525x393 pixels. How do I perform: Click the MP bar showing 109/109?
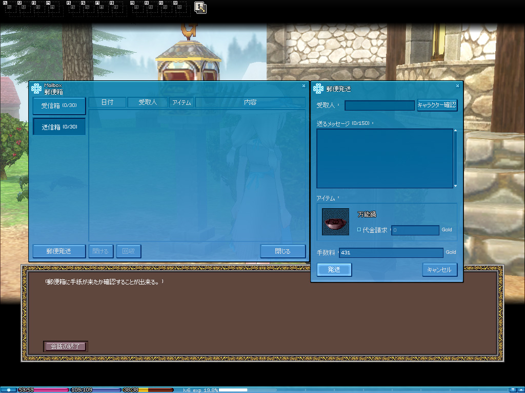(x=96, y=390)
